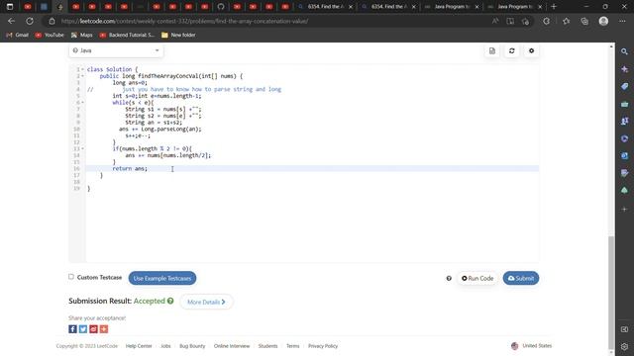Switch to first '6354. Find the A' tab
Image resolution: width=634 pixels, height=356 pixels.
326,7
